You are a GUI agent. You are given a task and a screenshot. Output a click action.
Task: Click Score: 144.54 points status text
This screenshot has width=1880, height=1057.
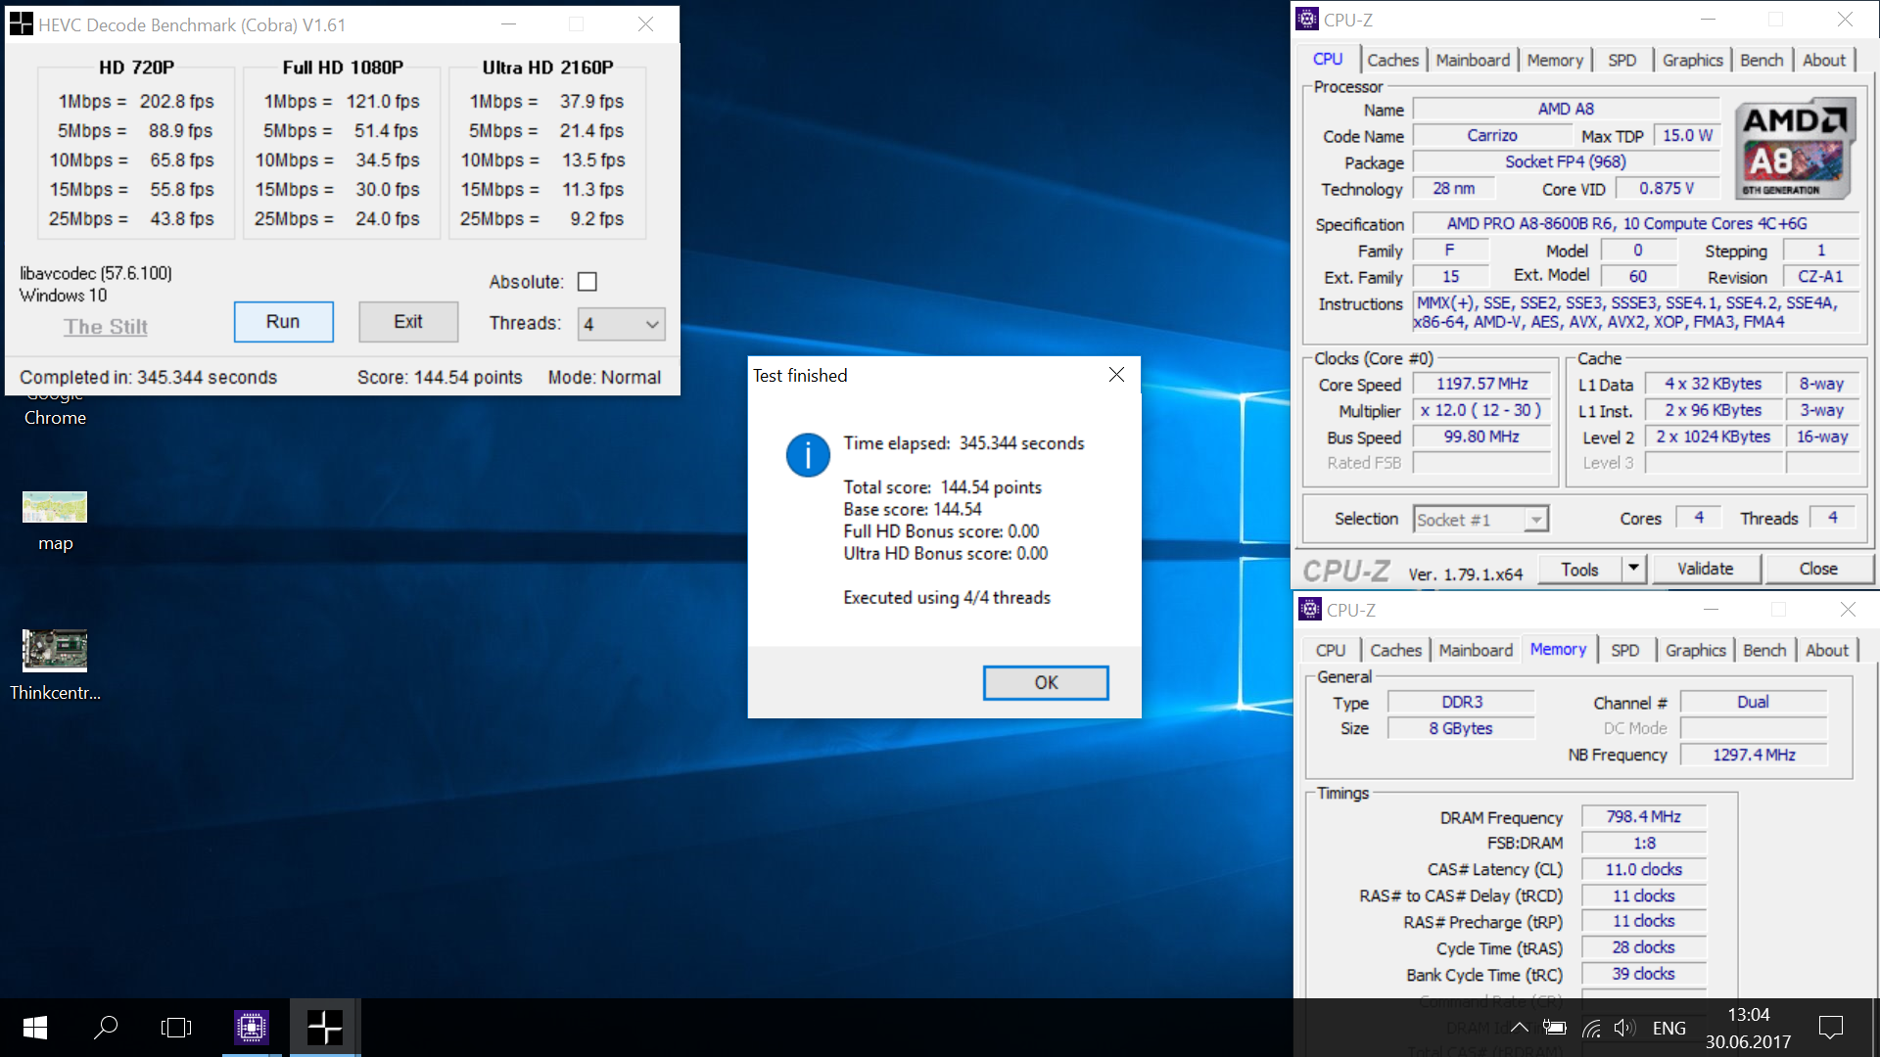click(x=440, y=378)
